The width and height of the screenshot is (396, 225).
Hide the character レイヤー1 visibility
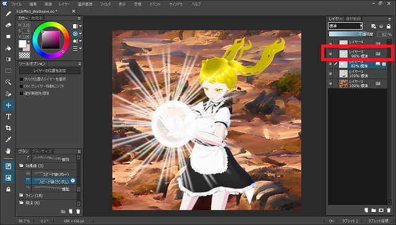coord(330,74)
